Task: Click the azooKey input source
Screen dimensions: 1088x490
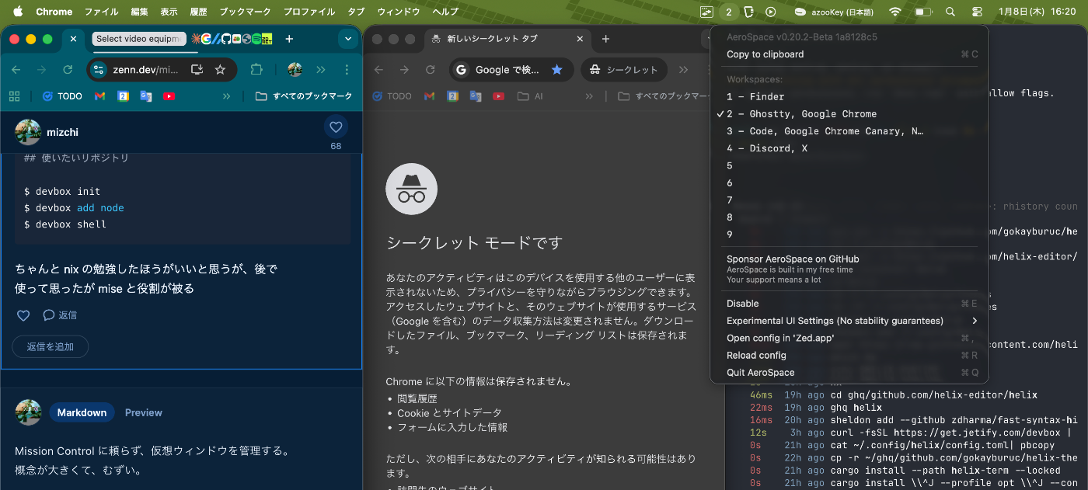Action: click(x=835, y=12)
